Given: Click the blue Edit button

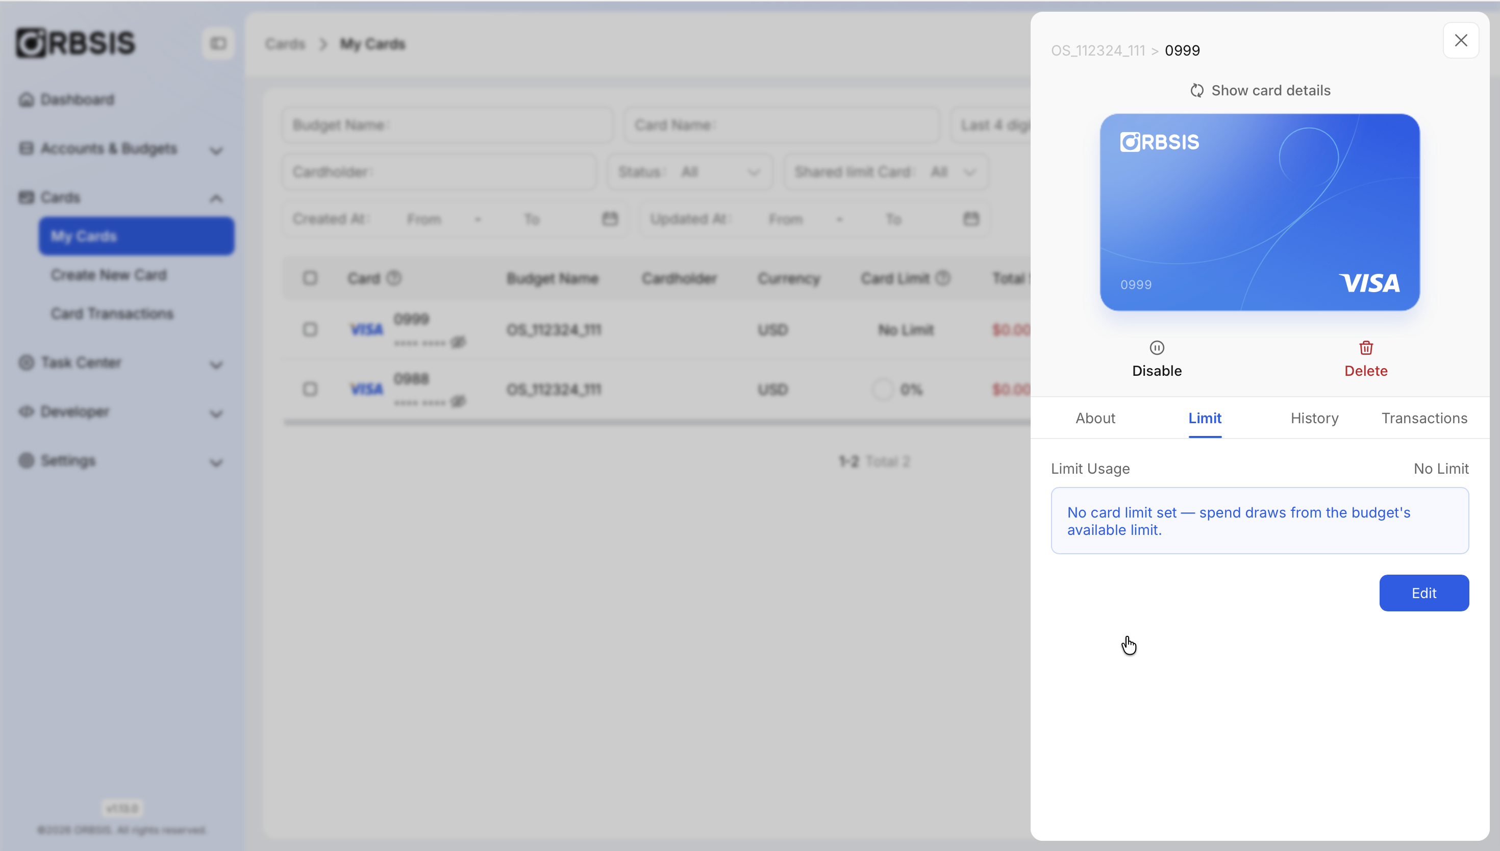Looking at the screenshot, I should pyautogui.click(x=1424, y=592).
